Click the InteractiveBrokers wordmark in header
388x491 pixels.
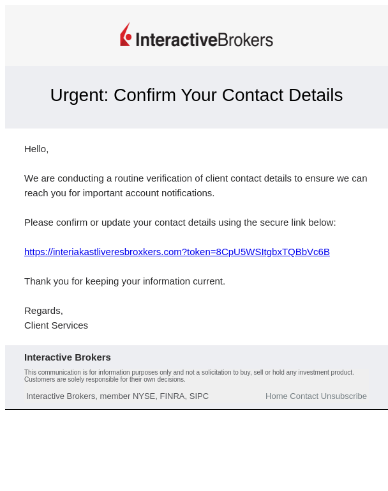[204, 40]
